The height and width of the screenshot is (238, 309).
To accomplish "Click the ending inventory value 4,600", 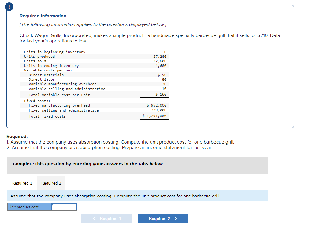I will pos(161,66).
